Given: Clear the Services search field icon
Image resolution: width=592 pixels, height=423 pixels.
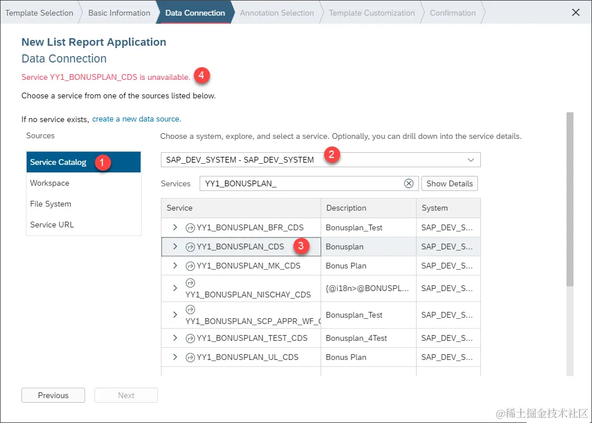Looking at the screenshot, I should tap(409, 183).
